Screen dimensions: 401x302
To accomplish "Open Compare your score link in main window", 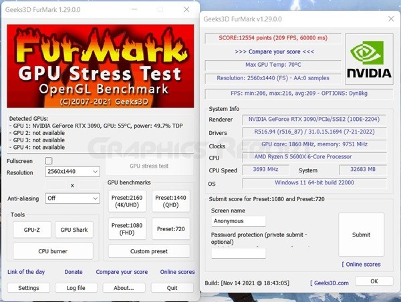I will (x=122, y=272).
